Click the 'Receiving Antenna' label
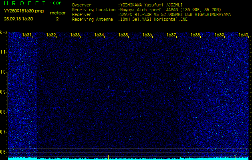Image resolution: width=252 pixels, height=160 pixels. pos(93,20)
